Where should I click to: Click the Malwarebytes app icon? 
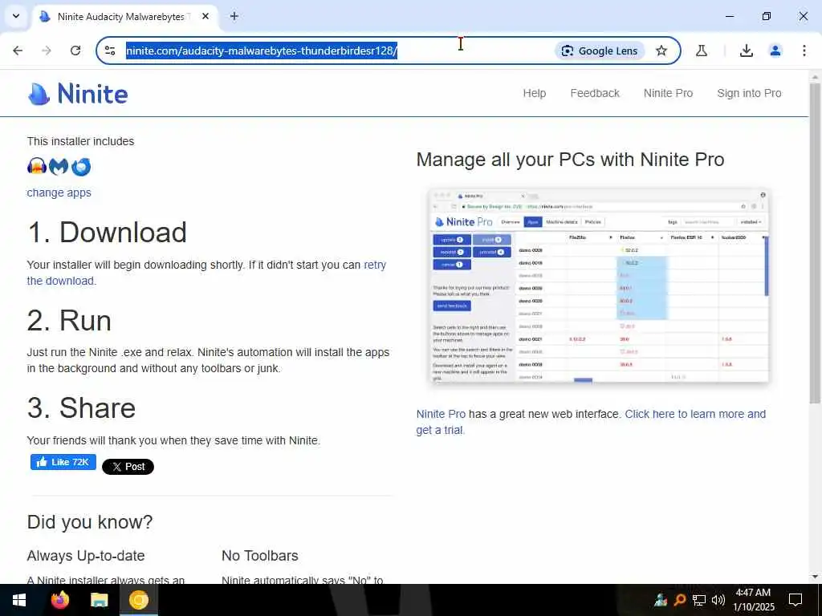pos(59,167)
